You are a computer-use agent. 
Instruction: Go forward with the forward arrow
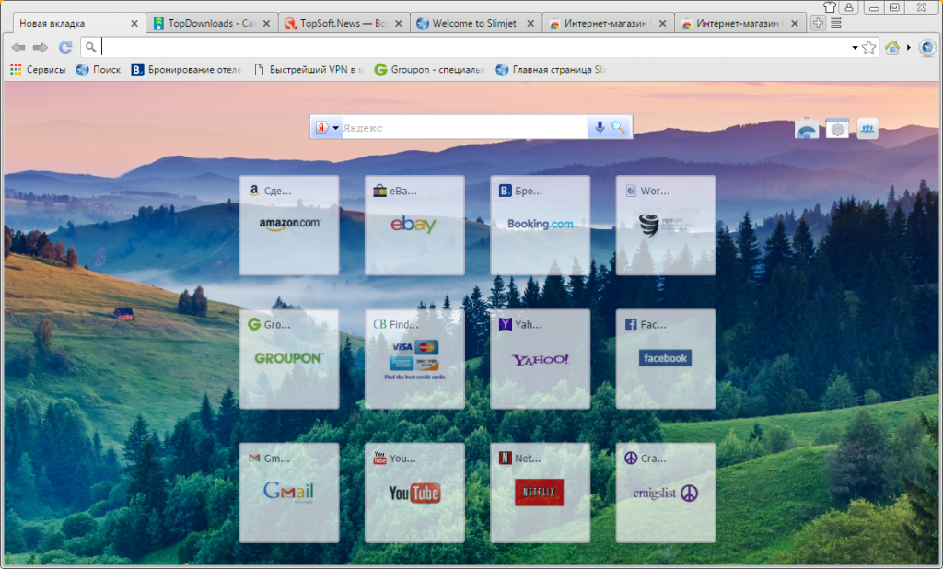pos(41,47)
